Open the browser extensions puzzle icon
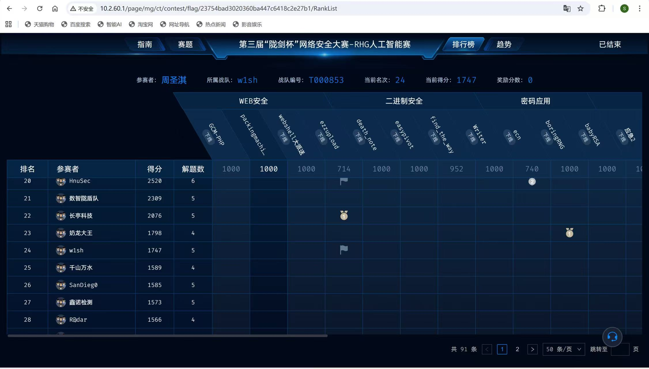 pos(602,8)
